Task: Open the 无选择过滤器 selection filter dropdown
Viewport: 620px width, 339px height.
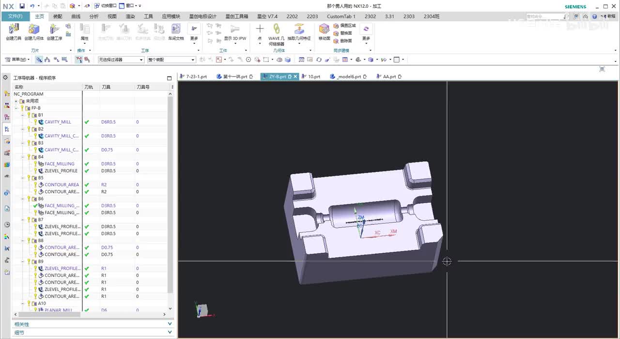Action: tap(141, 60)
